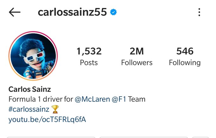Open the Followers list label

tap(137, 63)
